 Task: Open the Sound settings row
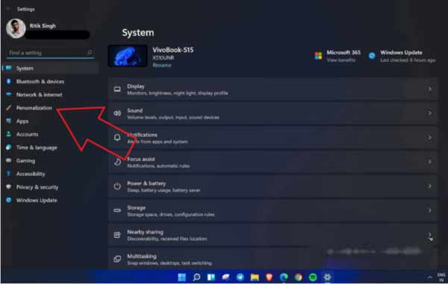[x=273, y=113]
